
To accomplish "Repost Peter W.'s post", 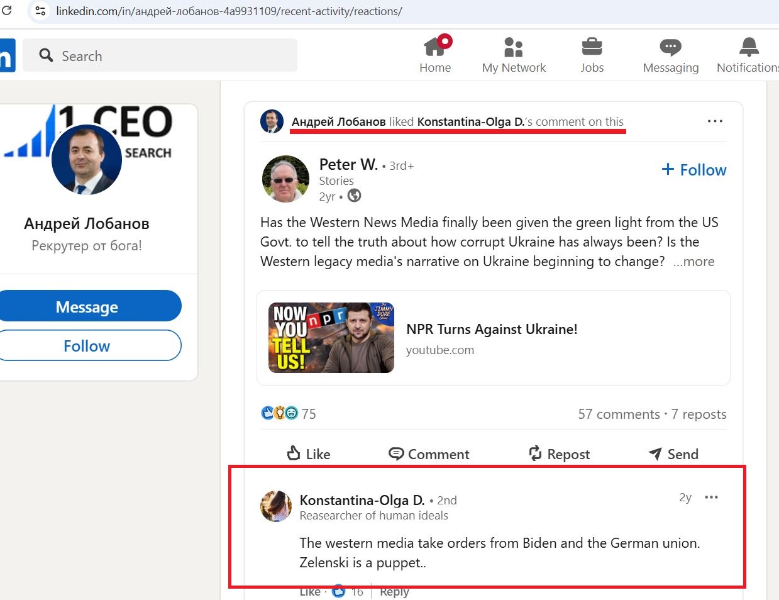I will coord(559,453).
